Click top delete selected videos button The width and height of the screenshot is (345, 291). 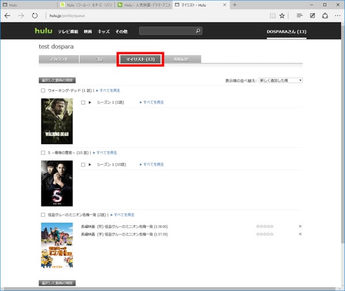(57, 80)
